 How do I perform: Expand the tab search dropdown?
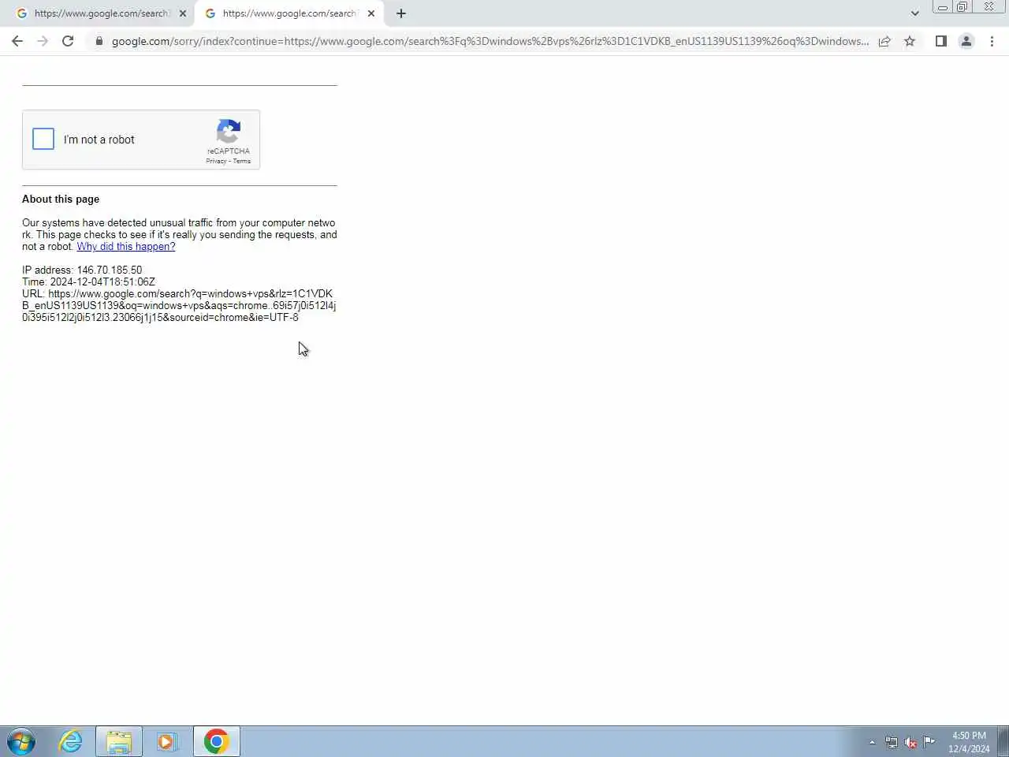914,13
